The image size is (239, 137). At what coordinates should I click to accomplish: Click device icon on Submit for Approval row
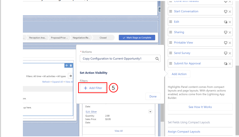pyautogui.click(x=226, y=63)
